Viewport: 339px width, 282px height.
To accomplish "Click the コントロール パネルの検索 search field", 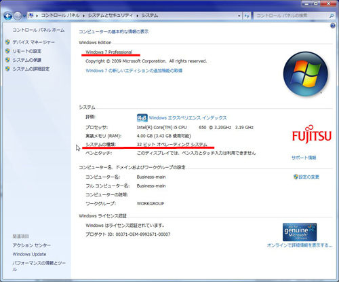I will 292,16.
